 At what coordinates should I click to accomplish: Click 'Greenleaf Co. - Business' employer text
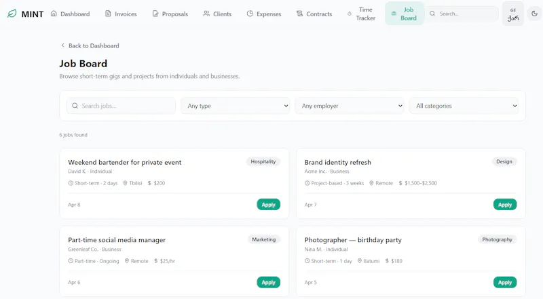click(x=94, y=250)
